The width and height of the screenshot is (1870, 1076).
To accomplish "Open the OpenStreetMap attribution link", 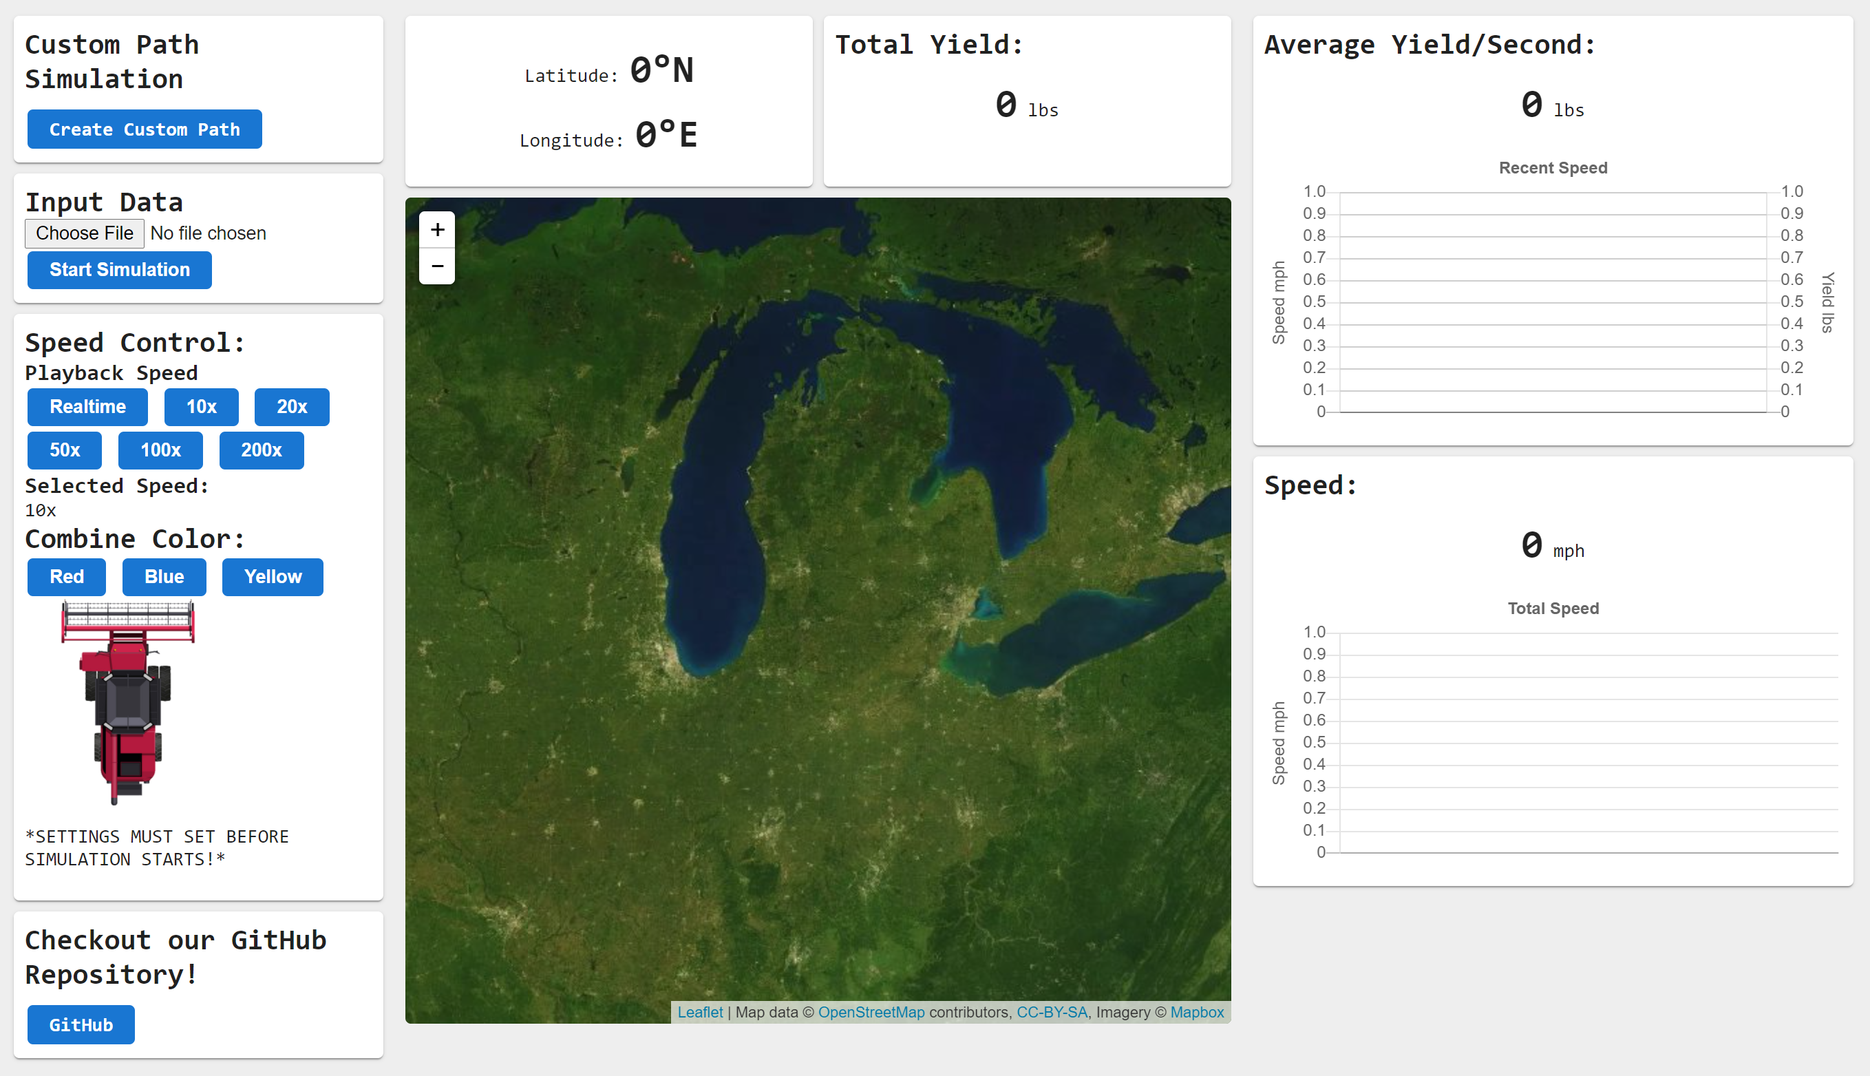I will [871, 1013].
